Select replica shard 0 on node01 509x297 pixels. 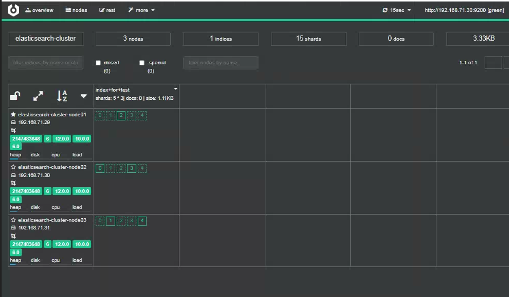100,116
